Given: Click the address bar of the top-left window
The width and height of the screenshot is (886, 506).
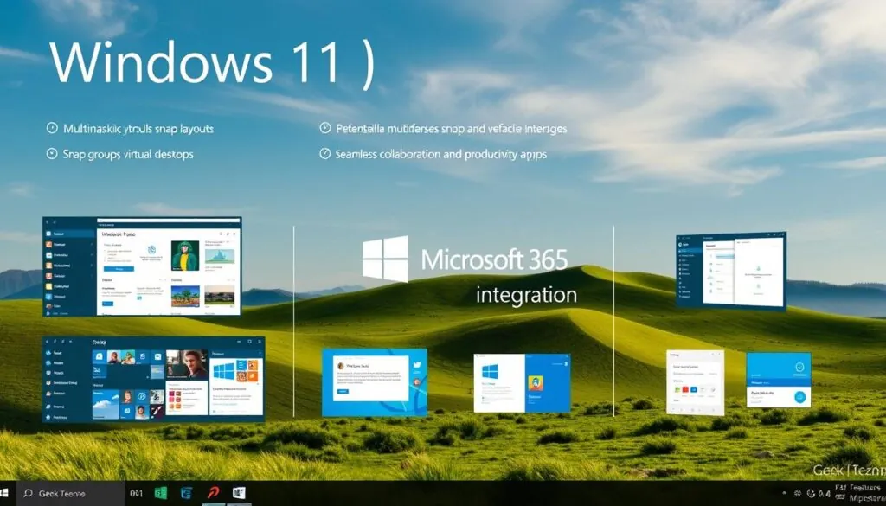Looking at the screenshot, I should 168,221.
